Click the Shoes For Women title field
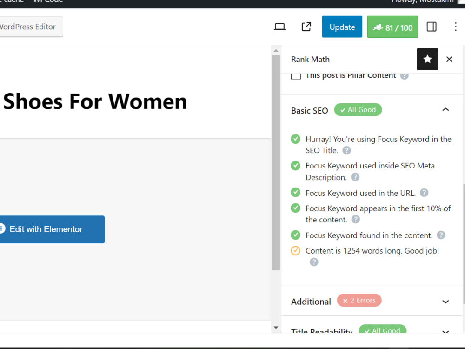The height and width of the screenshot is (349, 465). click(95, 101)
